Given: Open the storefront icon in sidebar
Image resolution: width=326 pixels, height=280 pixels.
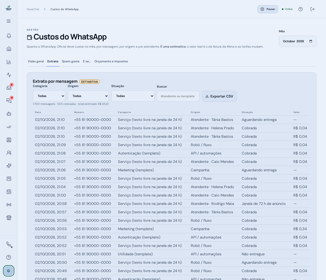Looking at the screenshot, I should click(9, 218).
